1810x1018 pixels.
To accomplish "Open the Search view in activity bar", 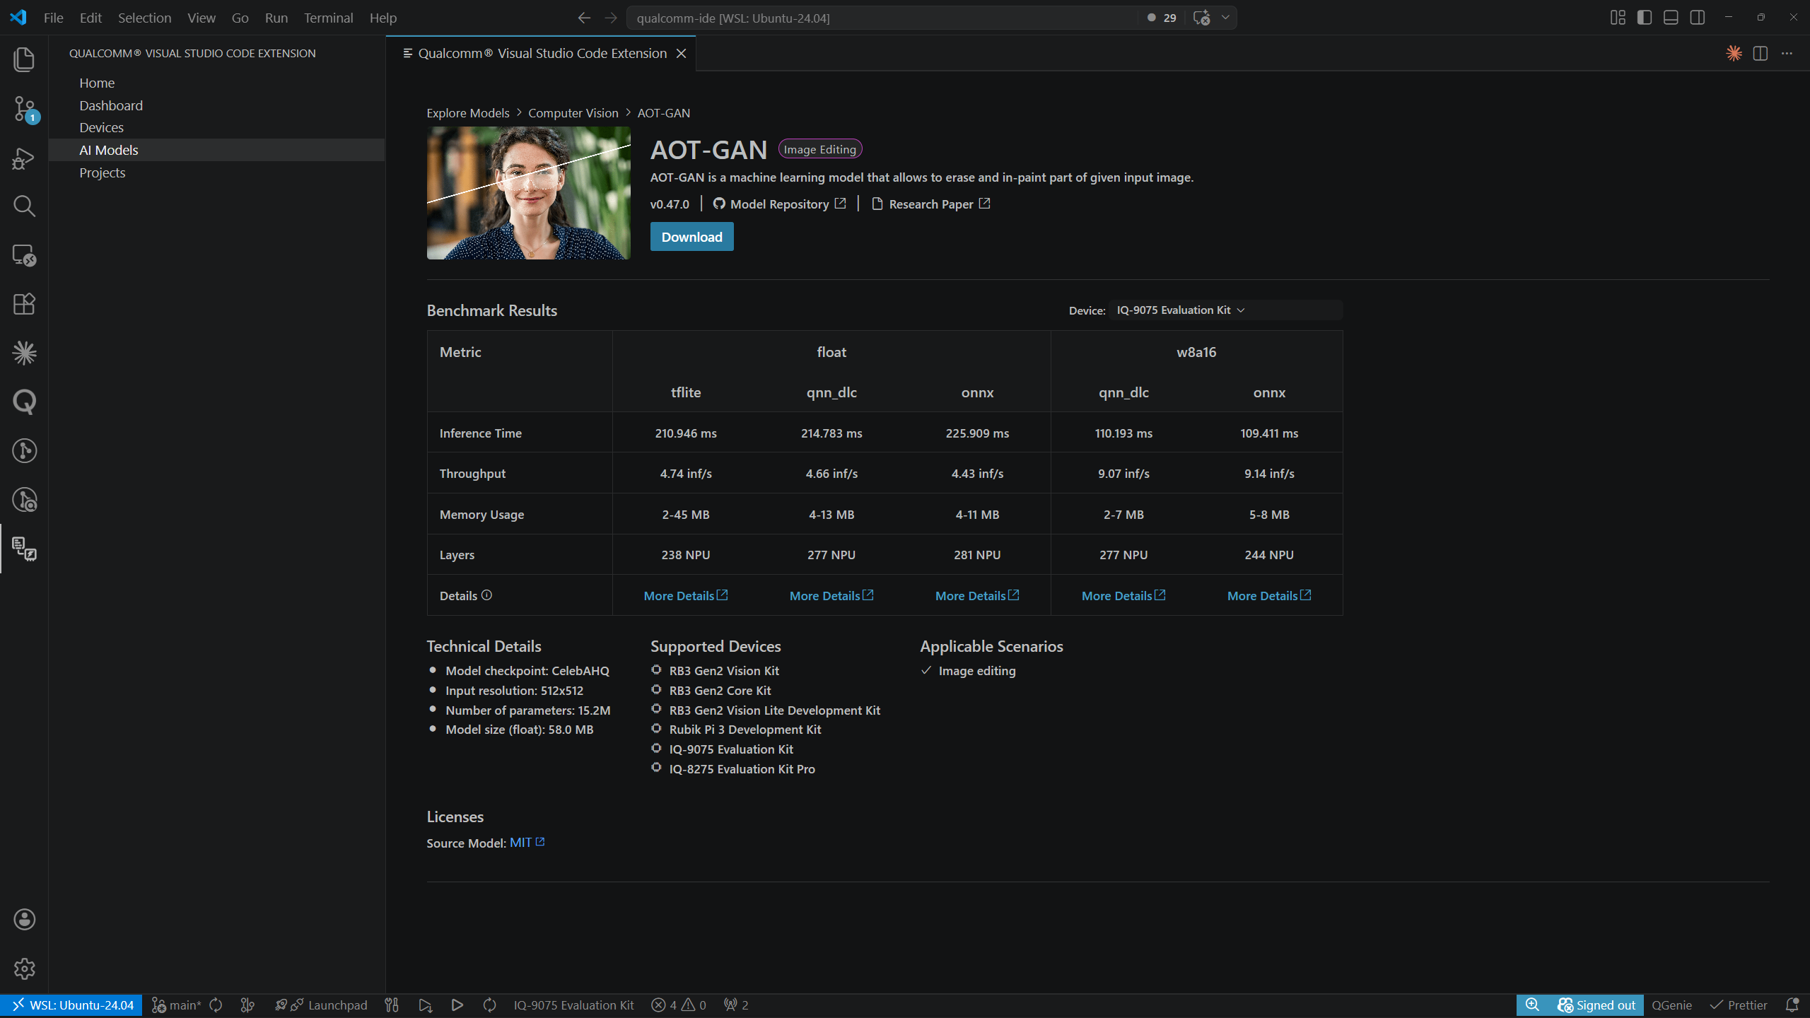I will (24, 206).
